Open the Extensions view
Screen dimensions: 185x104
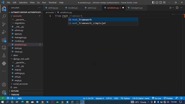pos(4,40)
